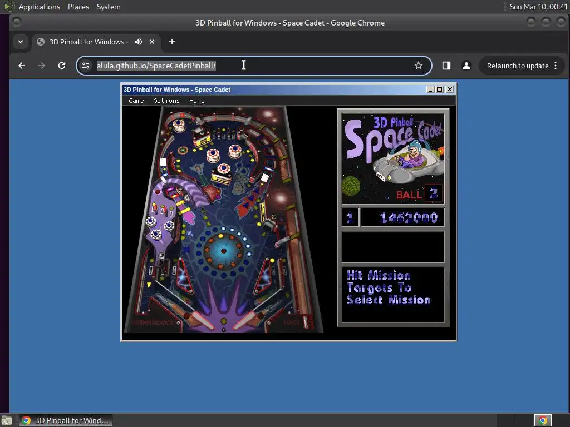Close the Space Cadet game window
The width and height of the screenshot is (570, 427).
coord(450,90)
